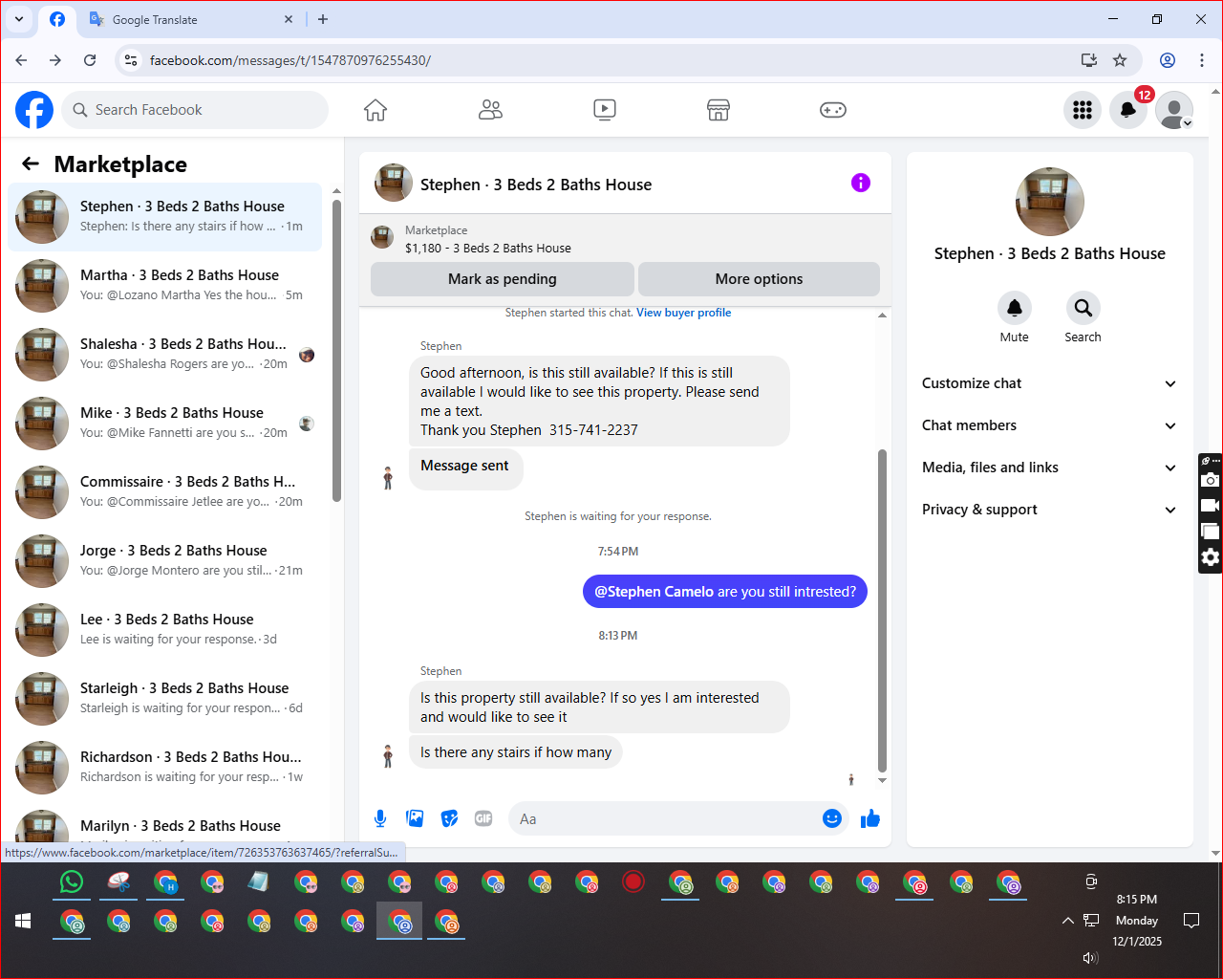Screen dimensions: 1223x979
Task: Show hidden system tray icons chevron
Action: pos(1067,921)
